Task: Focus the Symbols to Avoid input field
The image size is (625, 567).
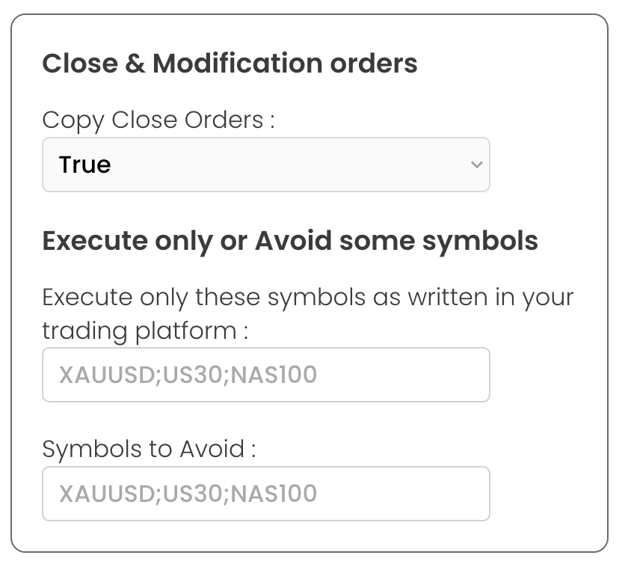Action: tap(265, 494)
